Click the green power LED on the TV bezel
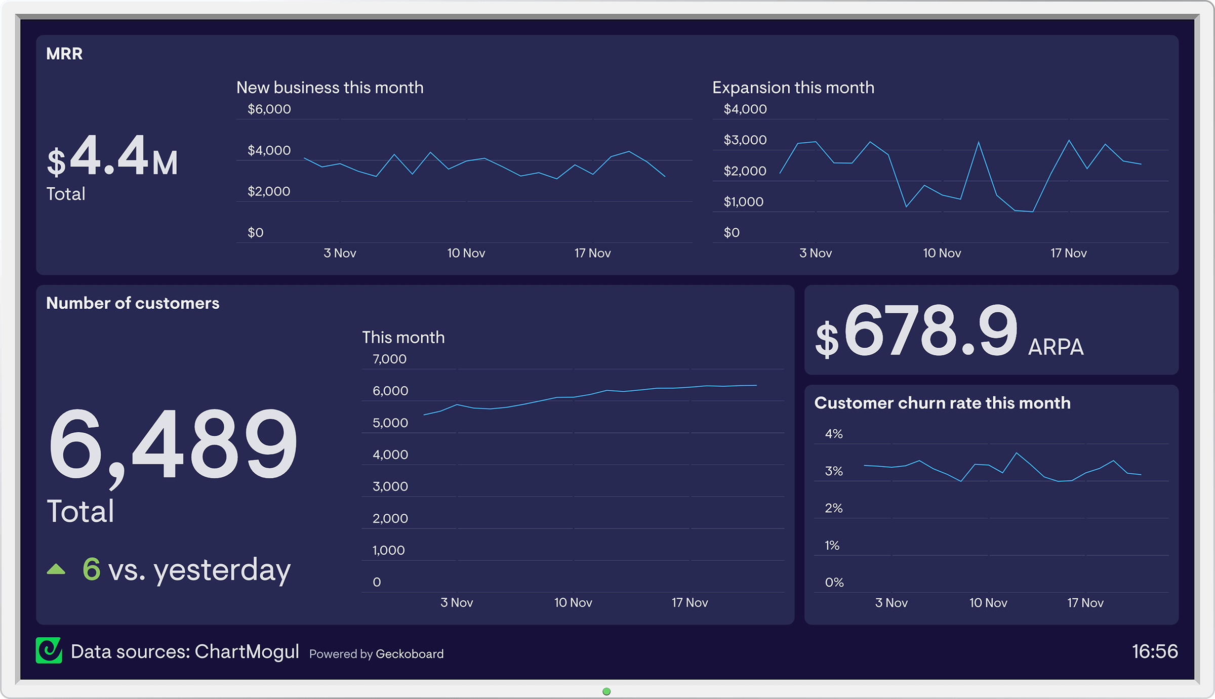1215x699 pixels. click(x=606, y=691)
